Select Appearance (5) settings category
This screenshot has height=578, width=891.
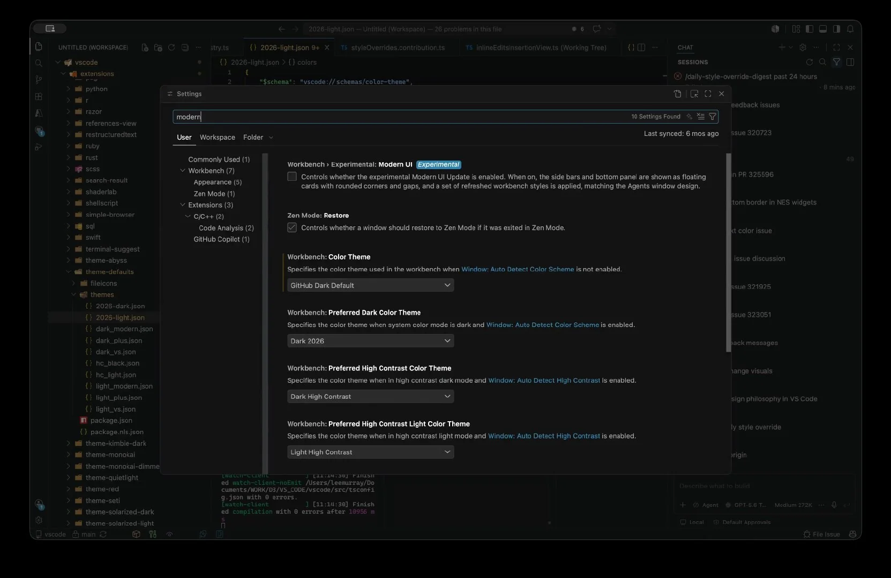pyautogui.click(x=218, y=182)
